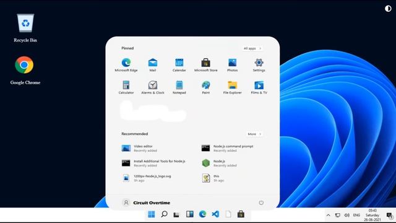The height and width of the screenshot is (223, 396).
Task: Open the Circuit Overtime user account menu
Action: (146, 203)
